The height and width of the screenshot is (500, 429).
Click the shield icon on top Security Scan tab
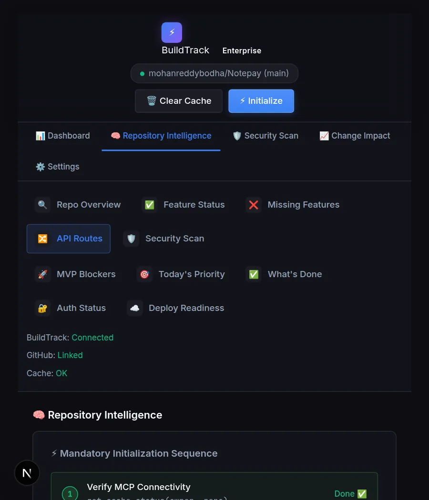pos(237,136)
